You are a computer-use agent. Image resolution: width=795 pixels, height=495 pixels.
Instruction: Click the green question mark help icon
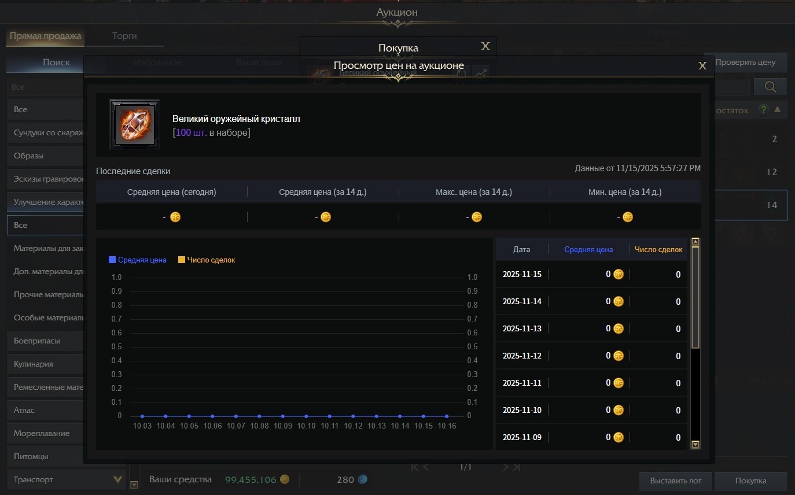click(x=764, y=110)
